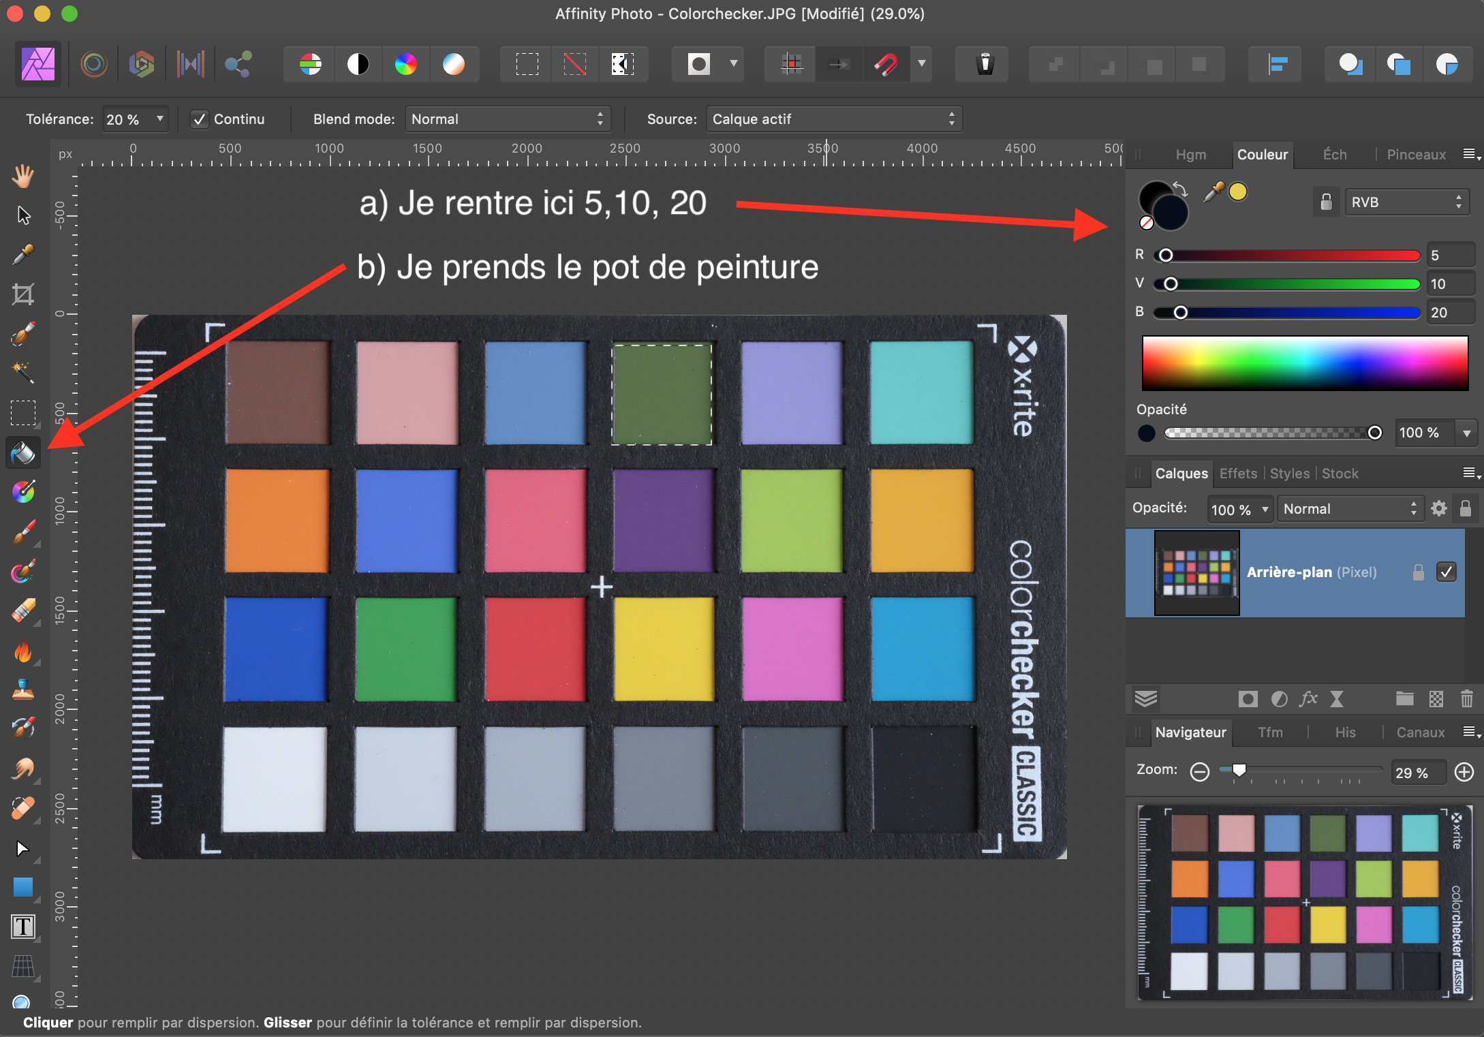Uncheck the Continu checkbox
Viewport: 1484px width, 1037px height.
click(199, 119)
